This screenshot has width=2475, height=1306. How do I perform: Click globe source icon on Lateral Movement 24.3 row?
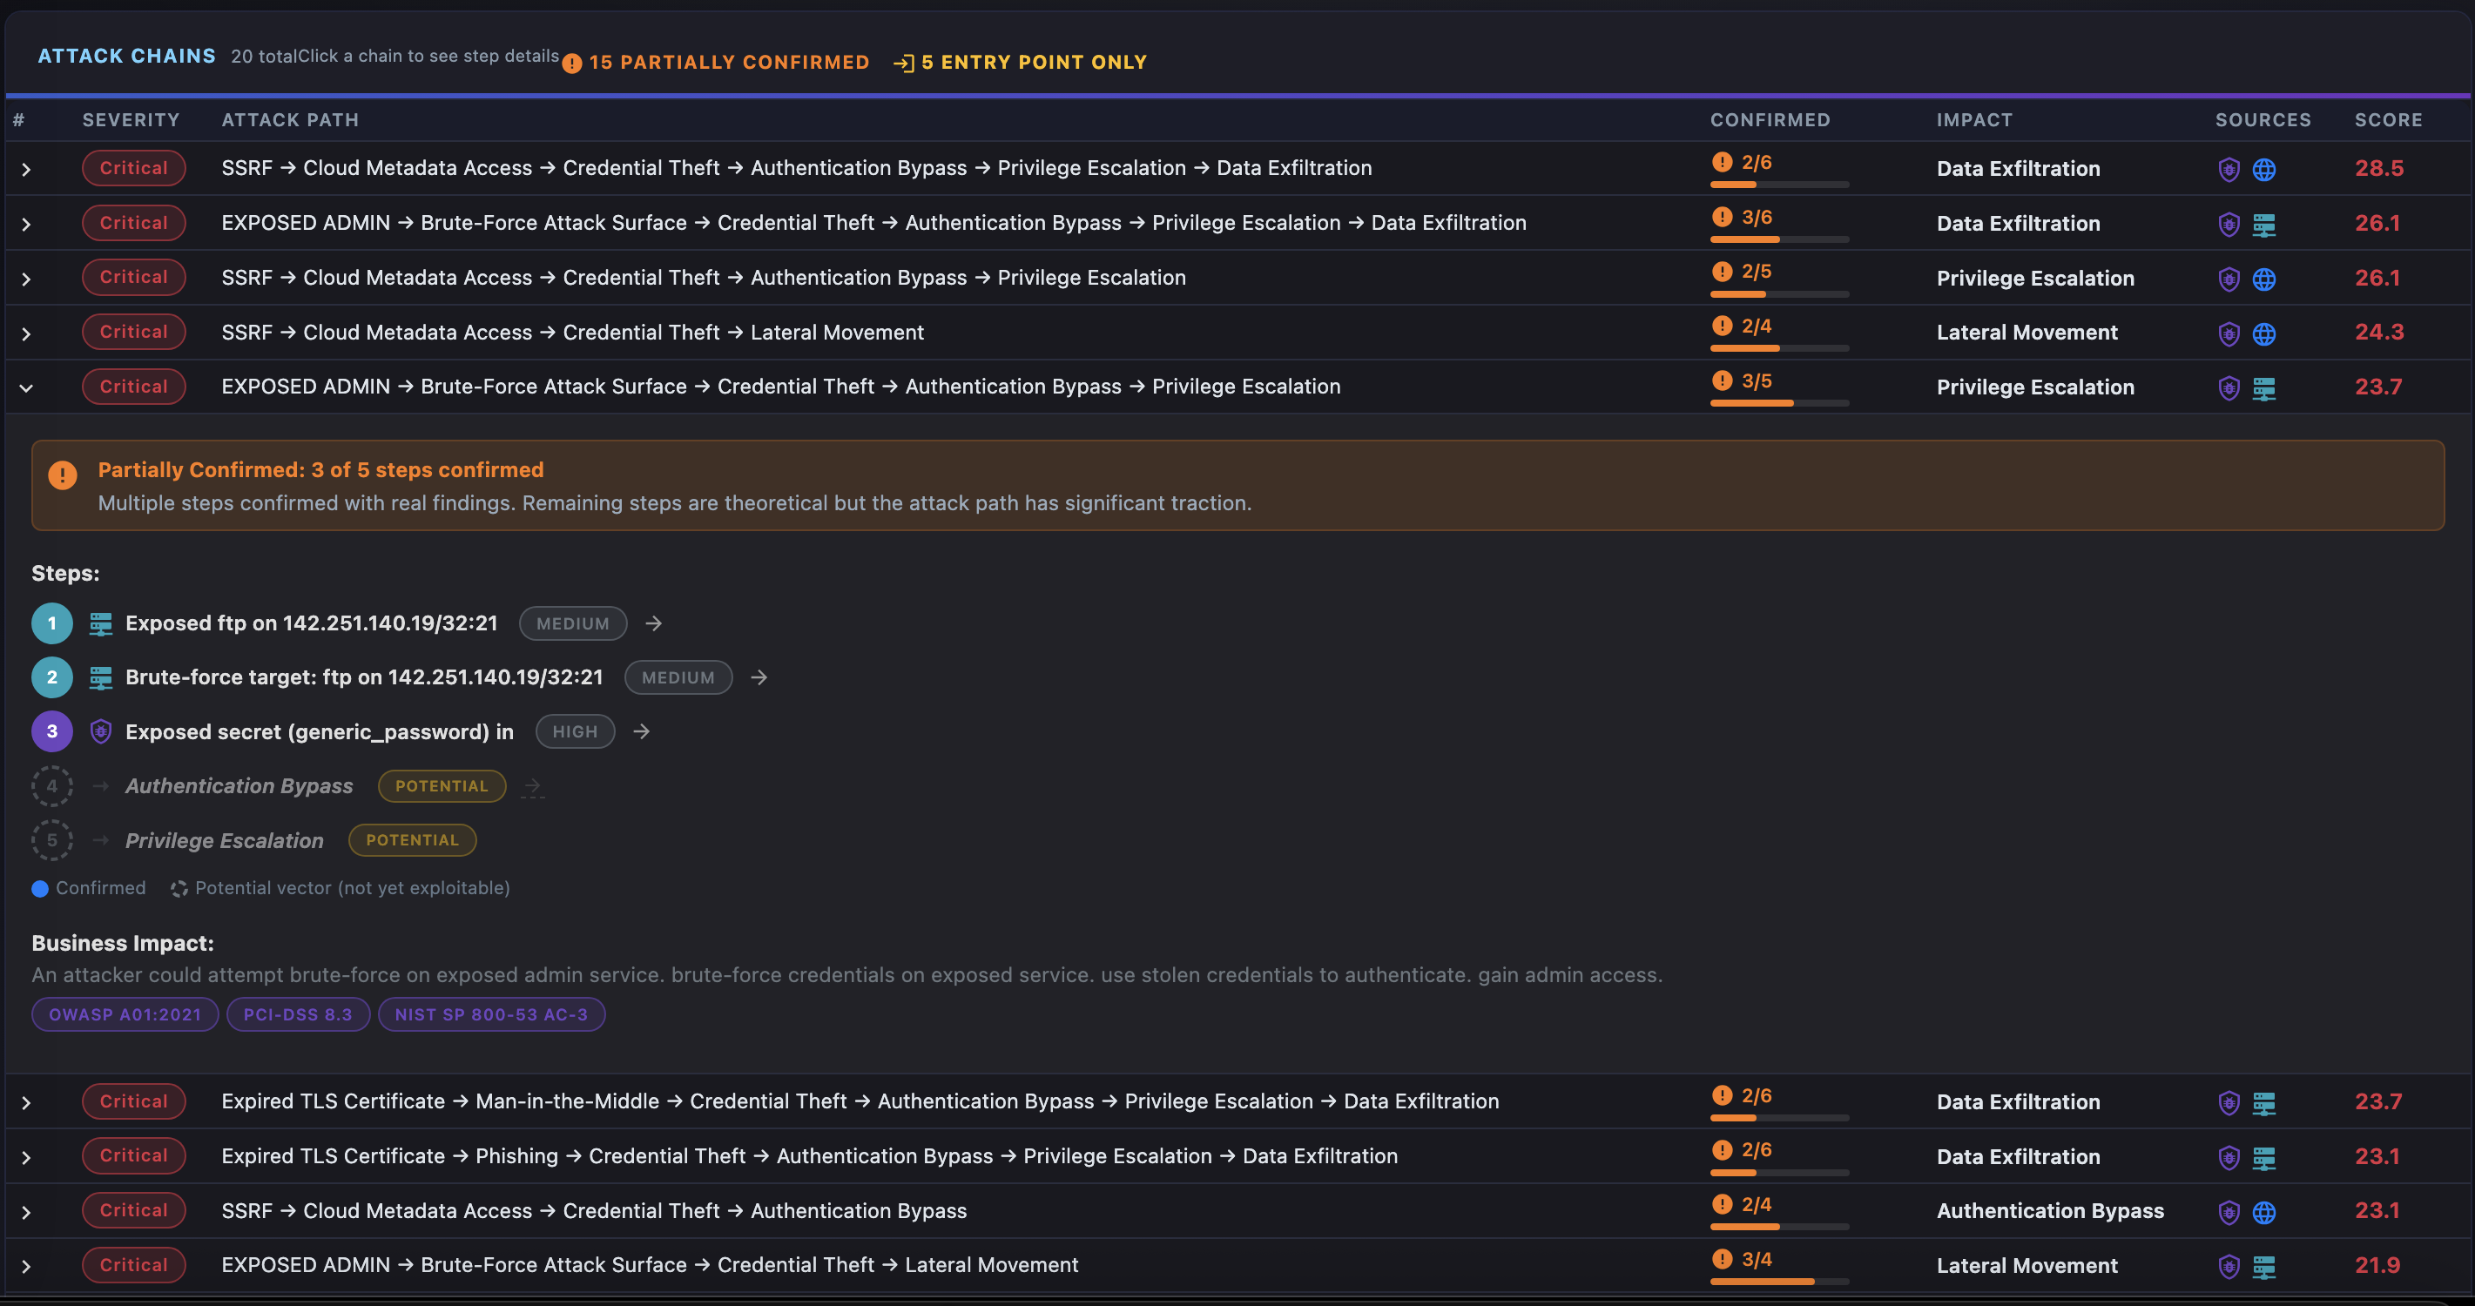pyautogui.click(x=2263, y=333)
